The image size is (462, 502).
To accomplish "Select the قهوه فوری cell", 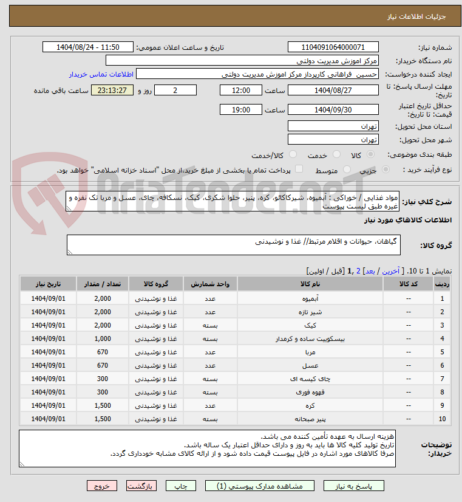I will tap(310, 392).
